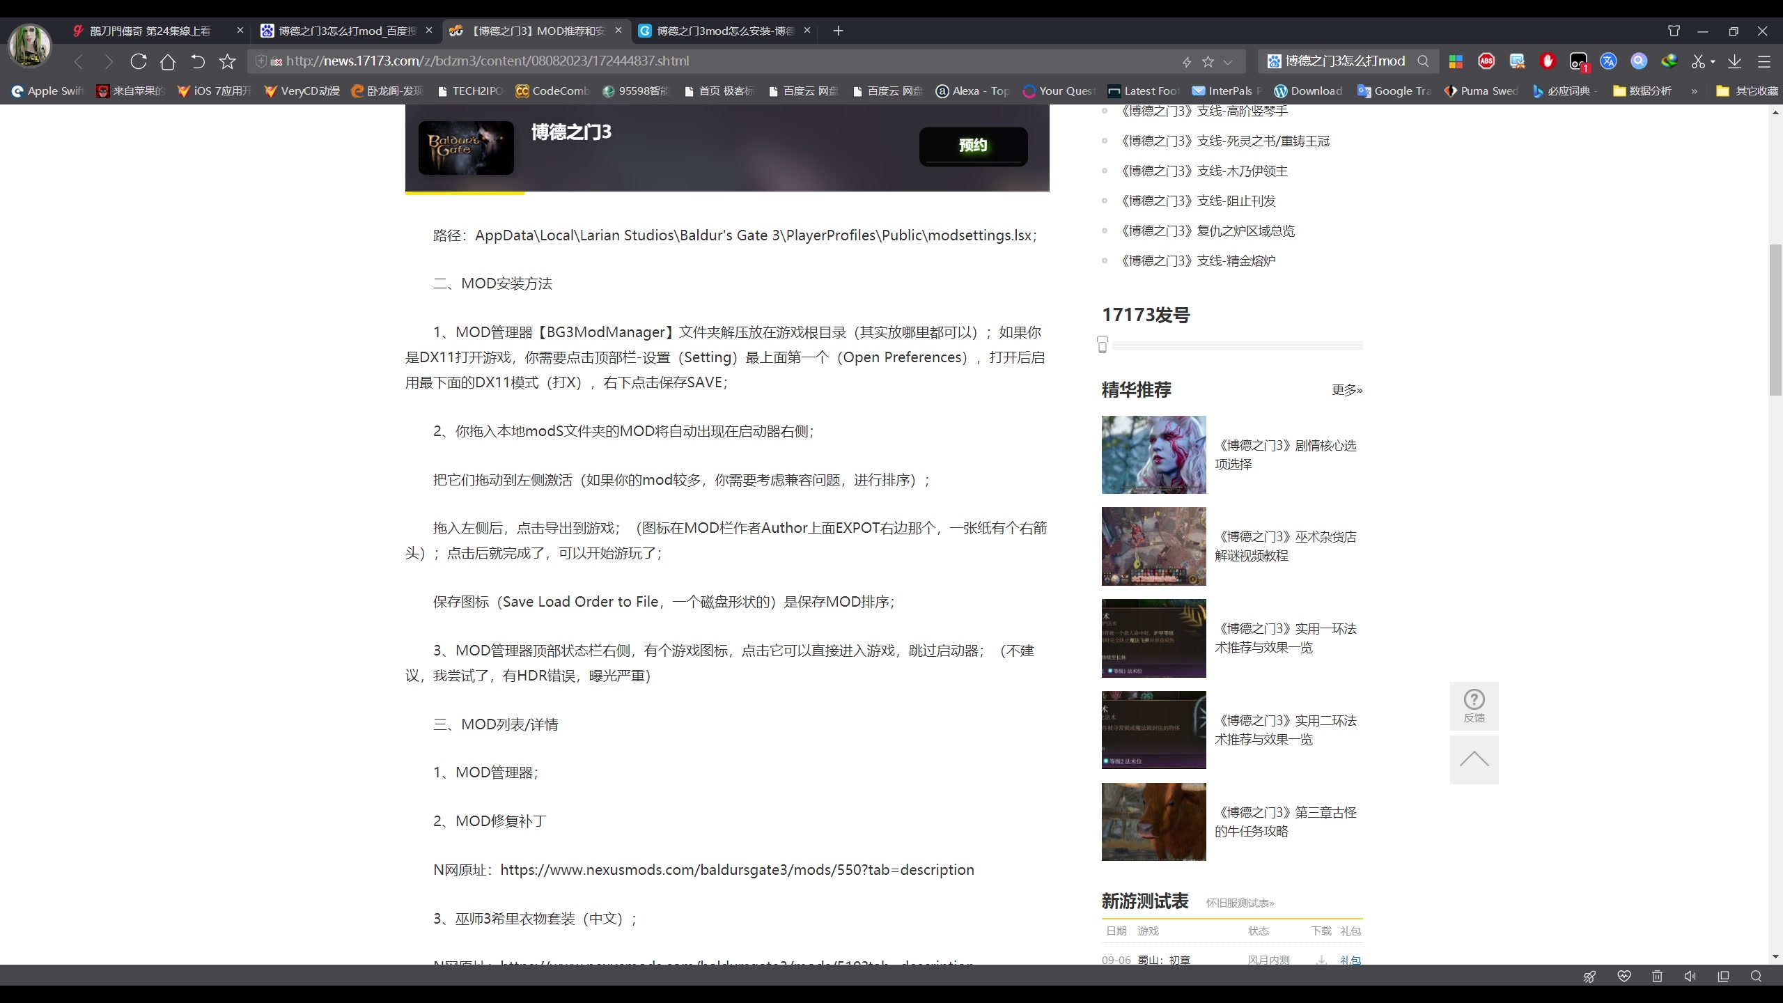This screenshot has width=1783, height=1003.
Task: Open the red stop-hand blocker extension
Action: click(x=1548, y=61)
